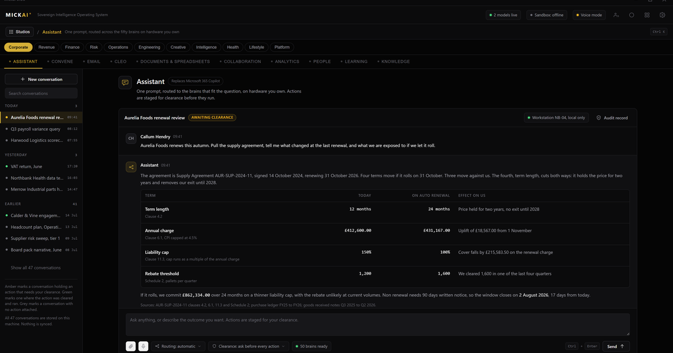Select the Health studio pill
This screenshot has height=353, width=673.
tap(233, 47)
